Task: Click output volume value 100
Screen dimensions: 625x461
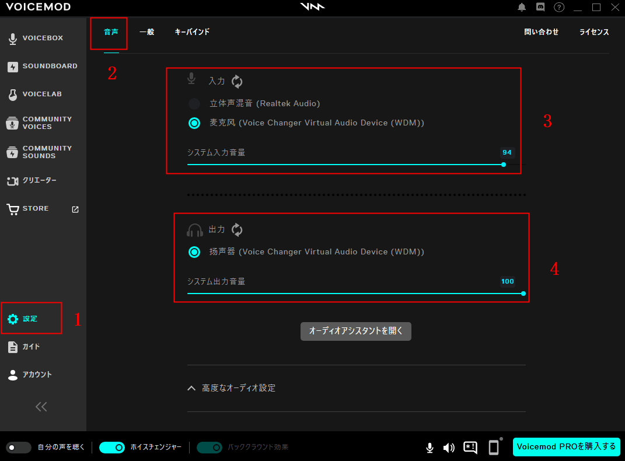Action: 508,282
